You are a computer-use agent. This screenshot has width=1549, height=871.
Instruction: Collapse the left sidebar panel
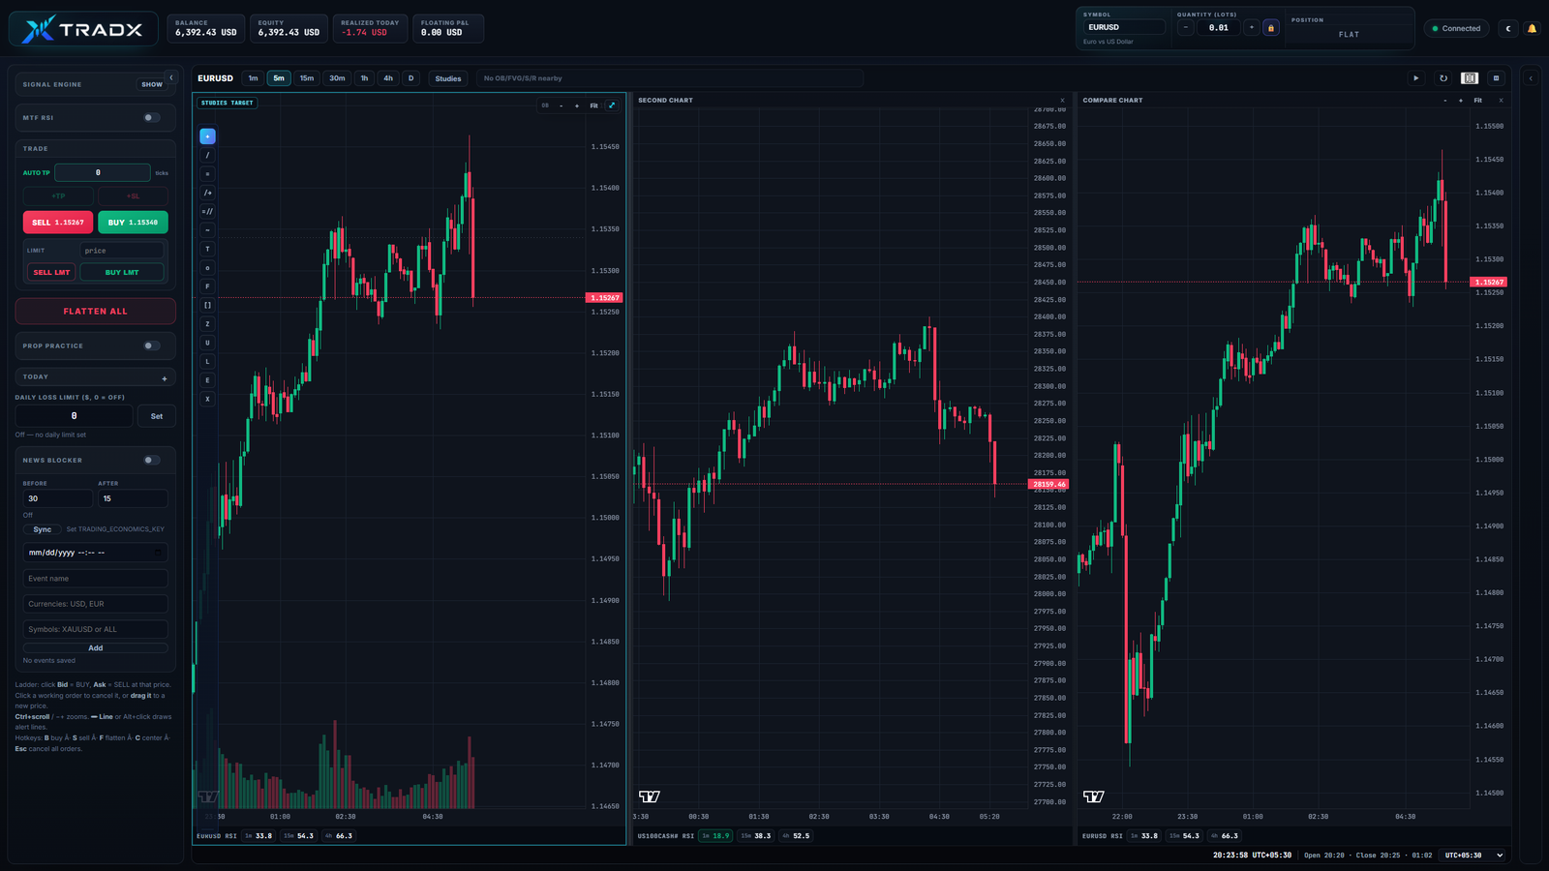click(x=171, y=77)
